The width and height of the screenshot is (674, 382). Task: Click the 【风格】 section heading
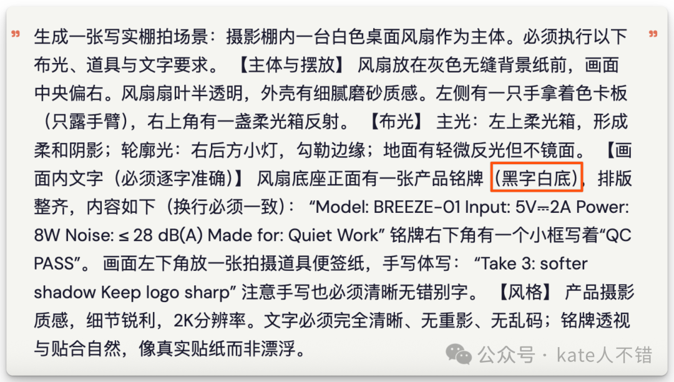(x=524, y=292)
